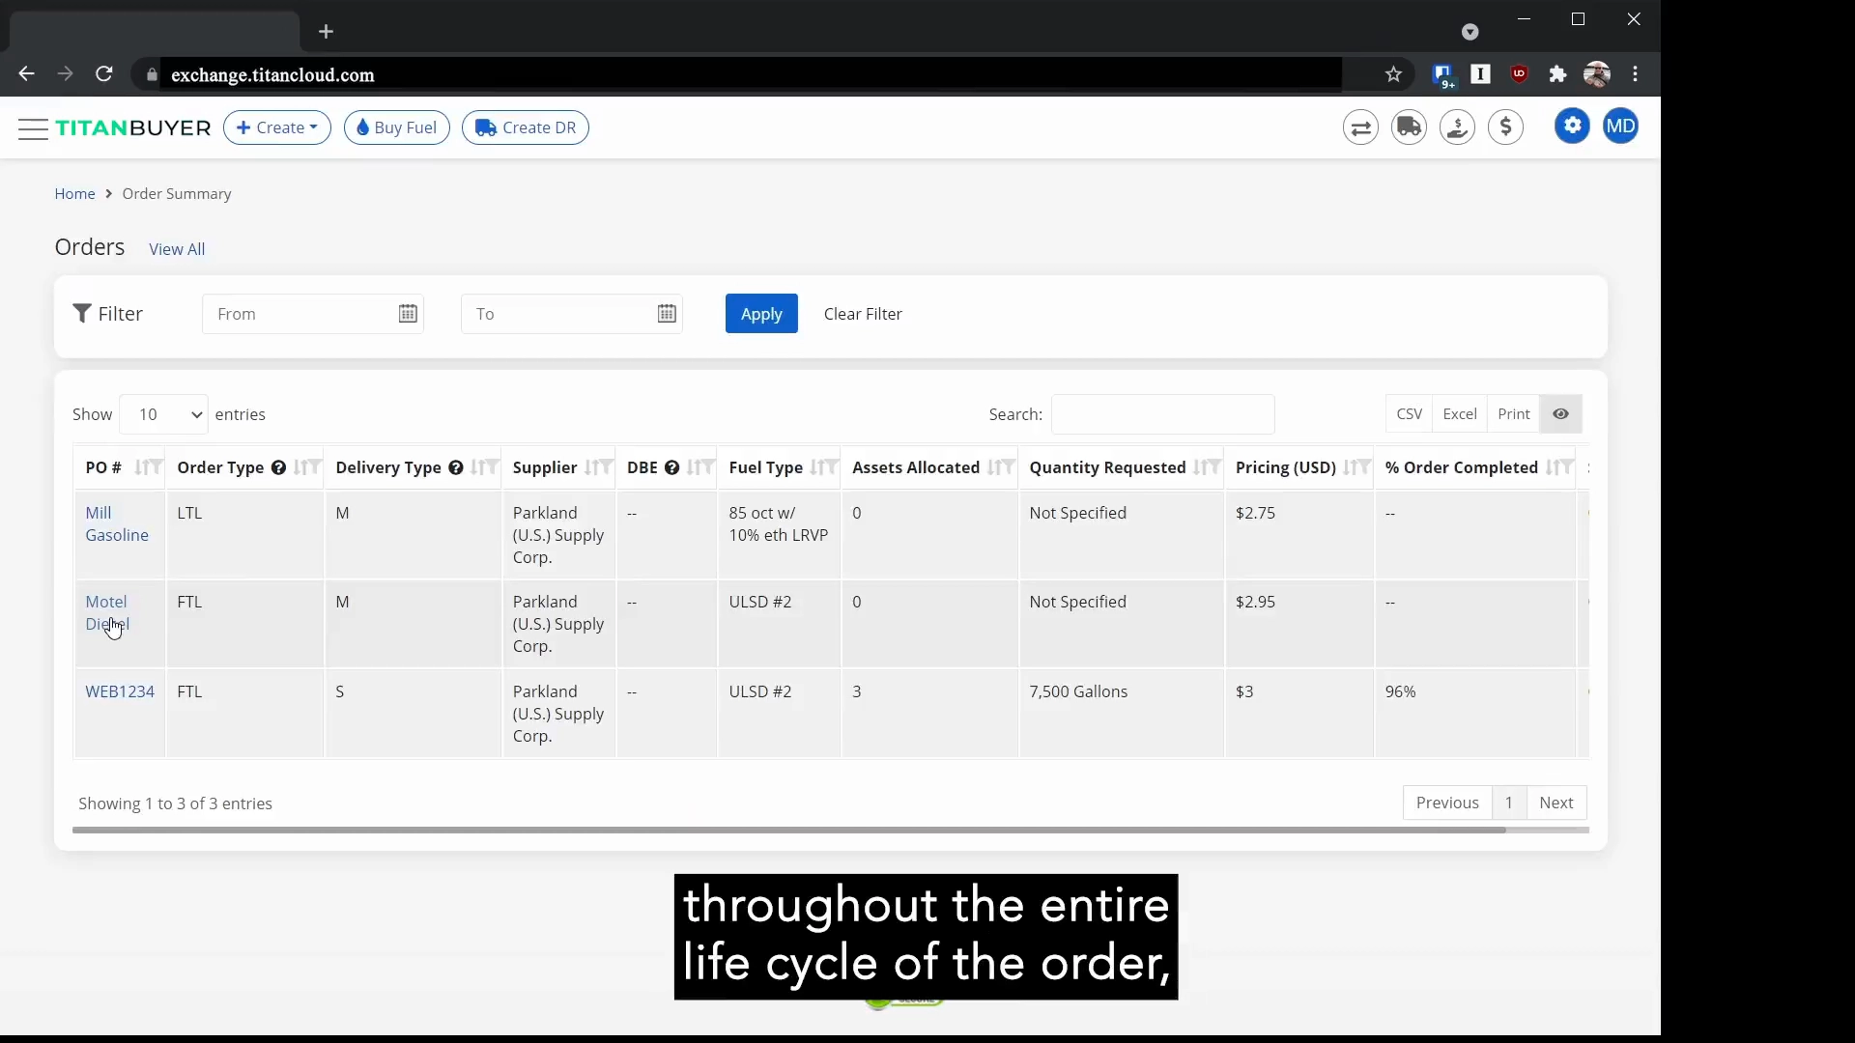Toggle column visibility with eye icon
The image size is (1855, 1043).
(1558, 413)
